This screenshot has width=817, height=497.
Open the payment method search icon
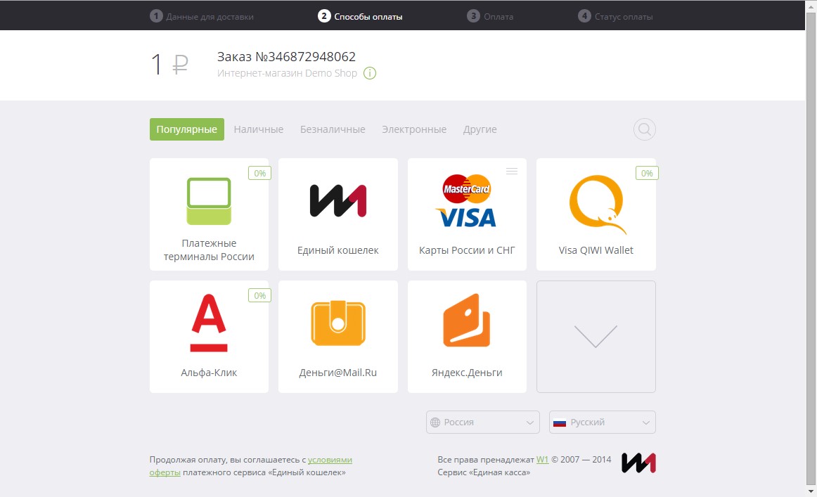645,129
